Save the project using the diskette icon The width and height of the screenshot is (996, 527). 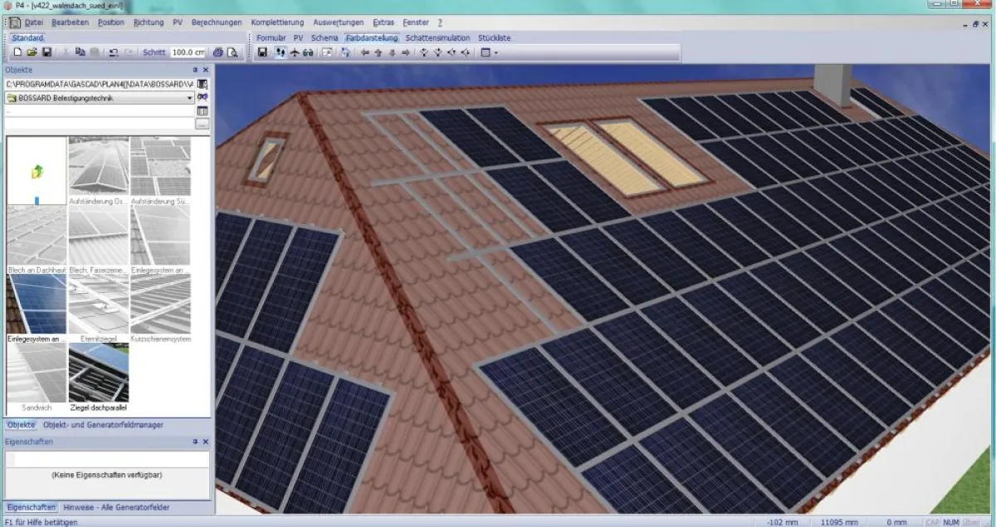point(46,51)
